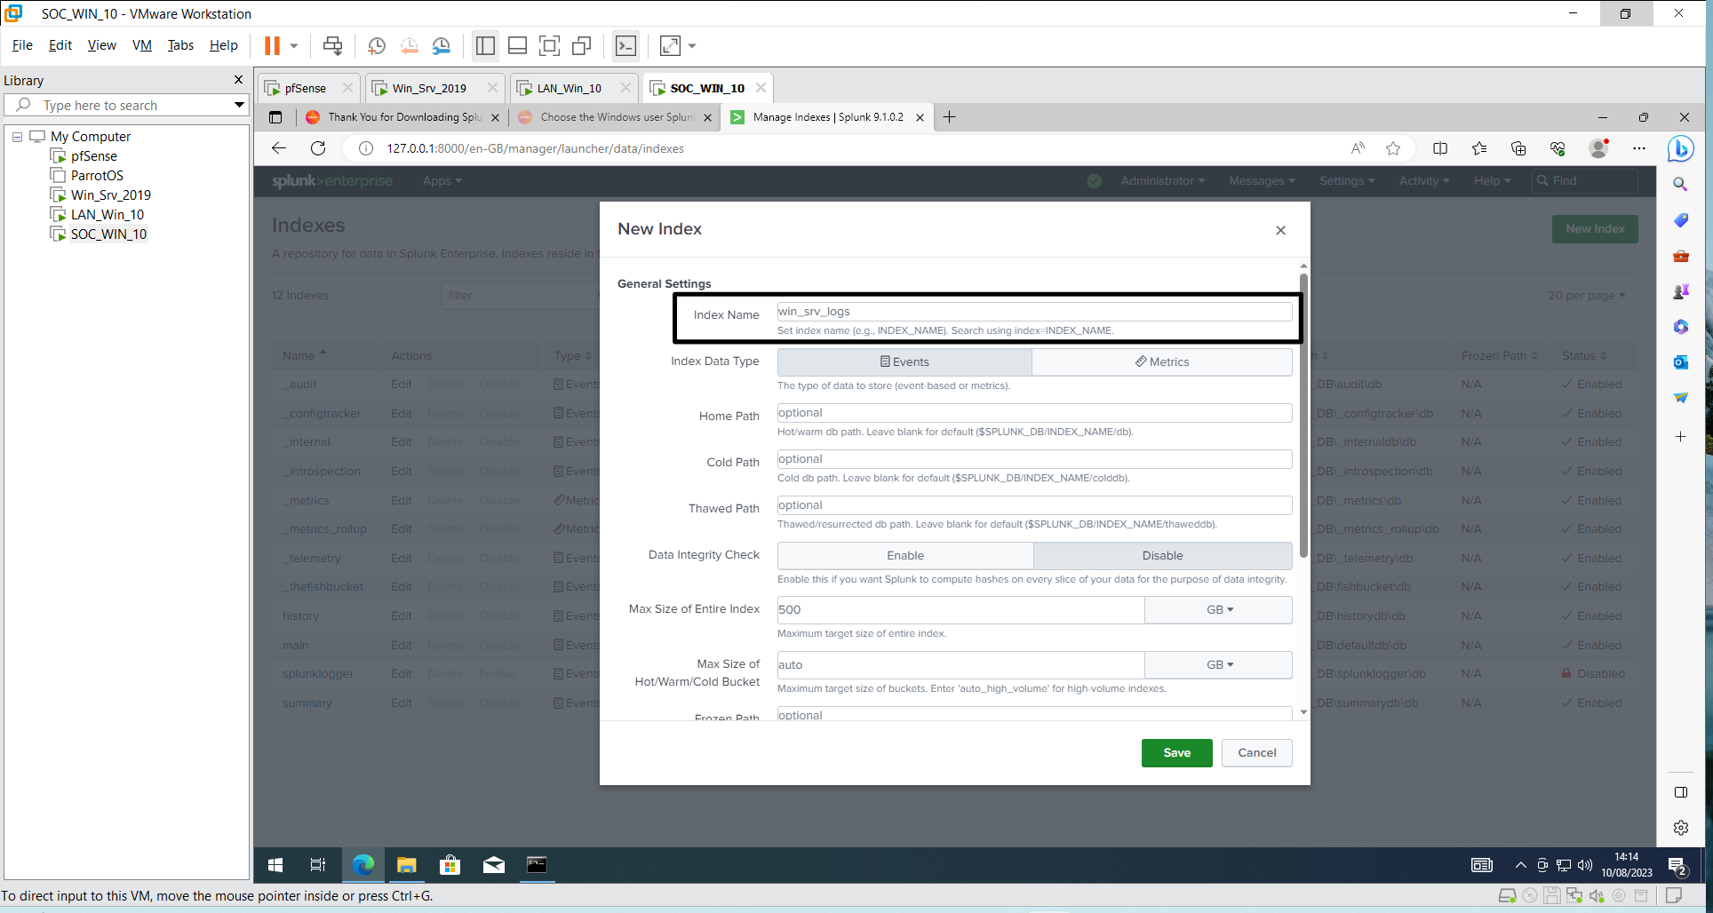The image size is (1713, 913).
Task: Open the Edge profile avatar
Action: point(1598,148)
